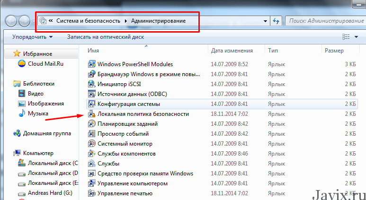Click the Домашняя группа icon

tap(17, 133)
